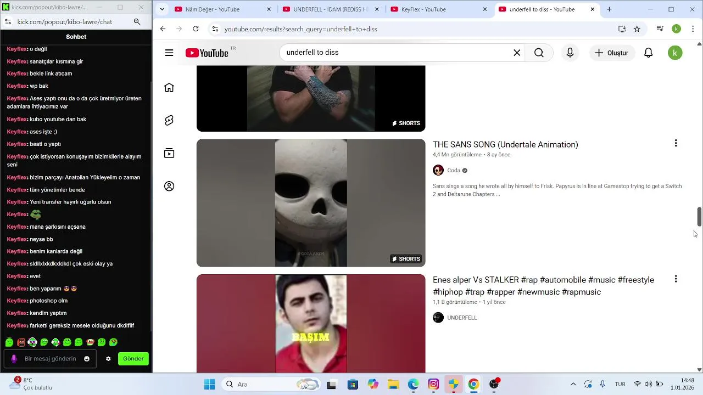The height and width of the screenshot is (395, 703).
Task: Open the green YouTube account avatar
Action: (675, 53)
